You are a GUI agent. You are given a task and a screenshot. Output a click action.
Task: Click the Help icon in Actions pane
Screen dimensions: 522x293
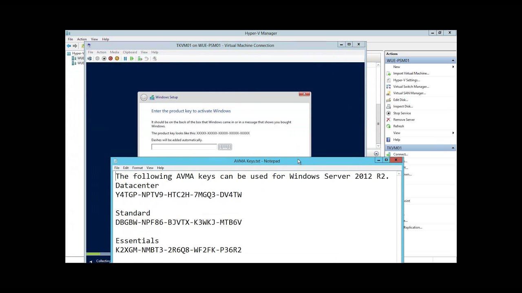coord(389,140)
